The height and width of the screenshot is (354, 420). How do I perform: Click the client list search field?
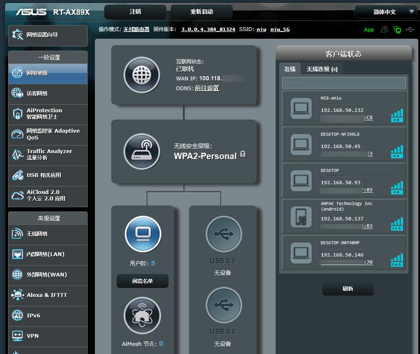(x=344, y=83)
